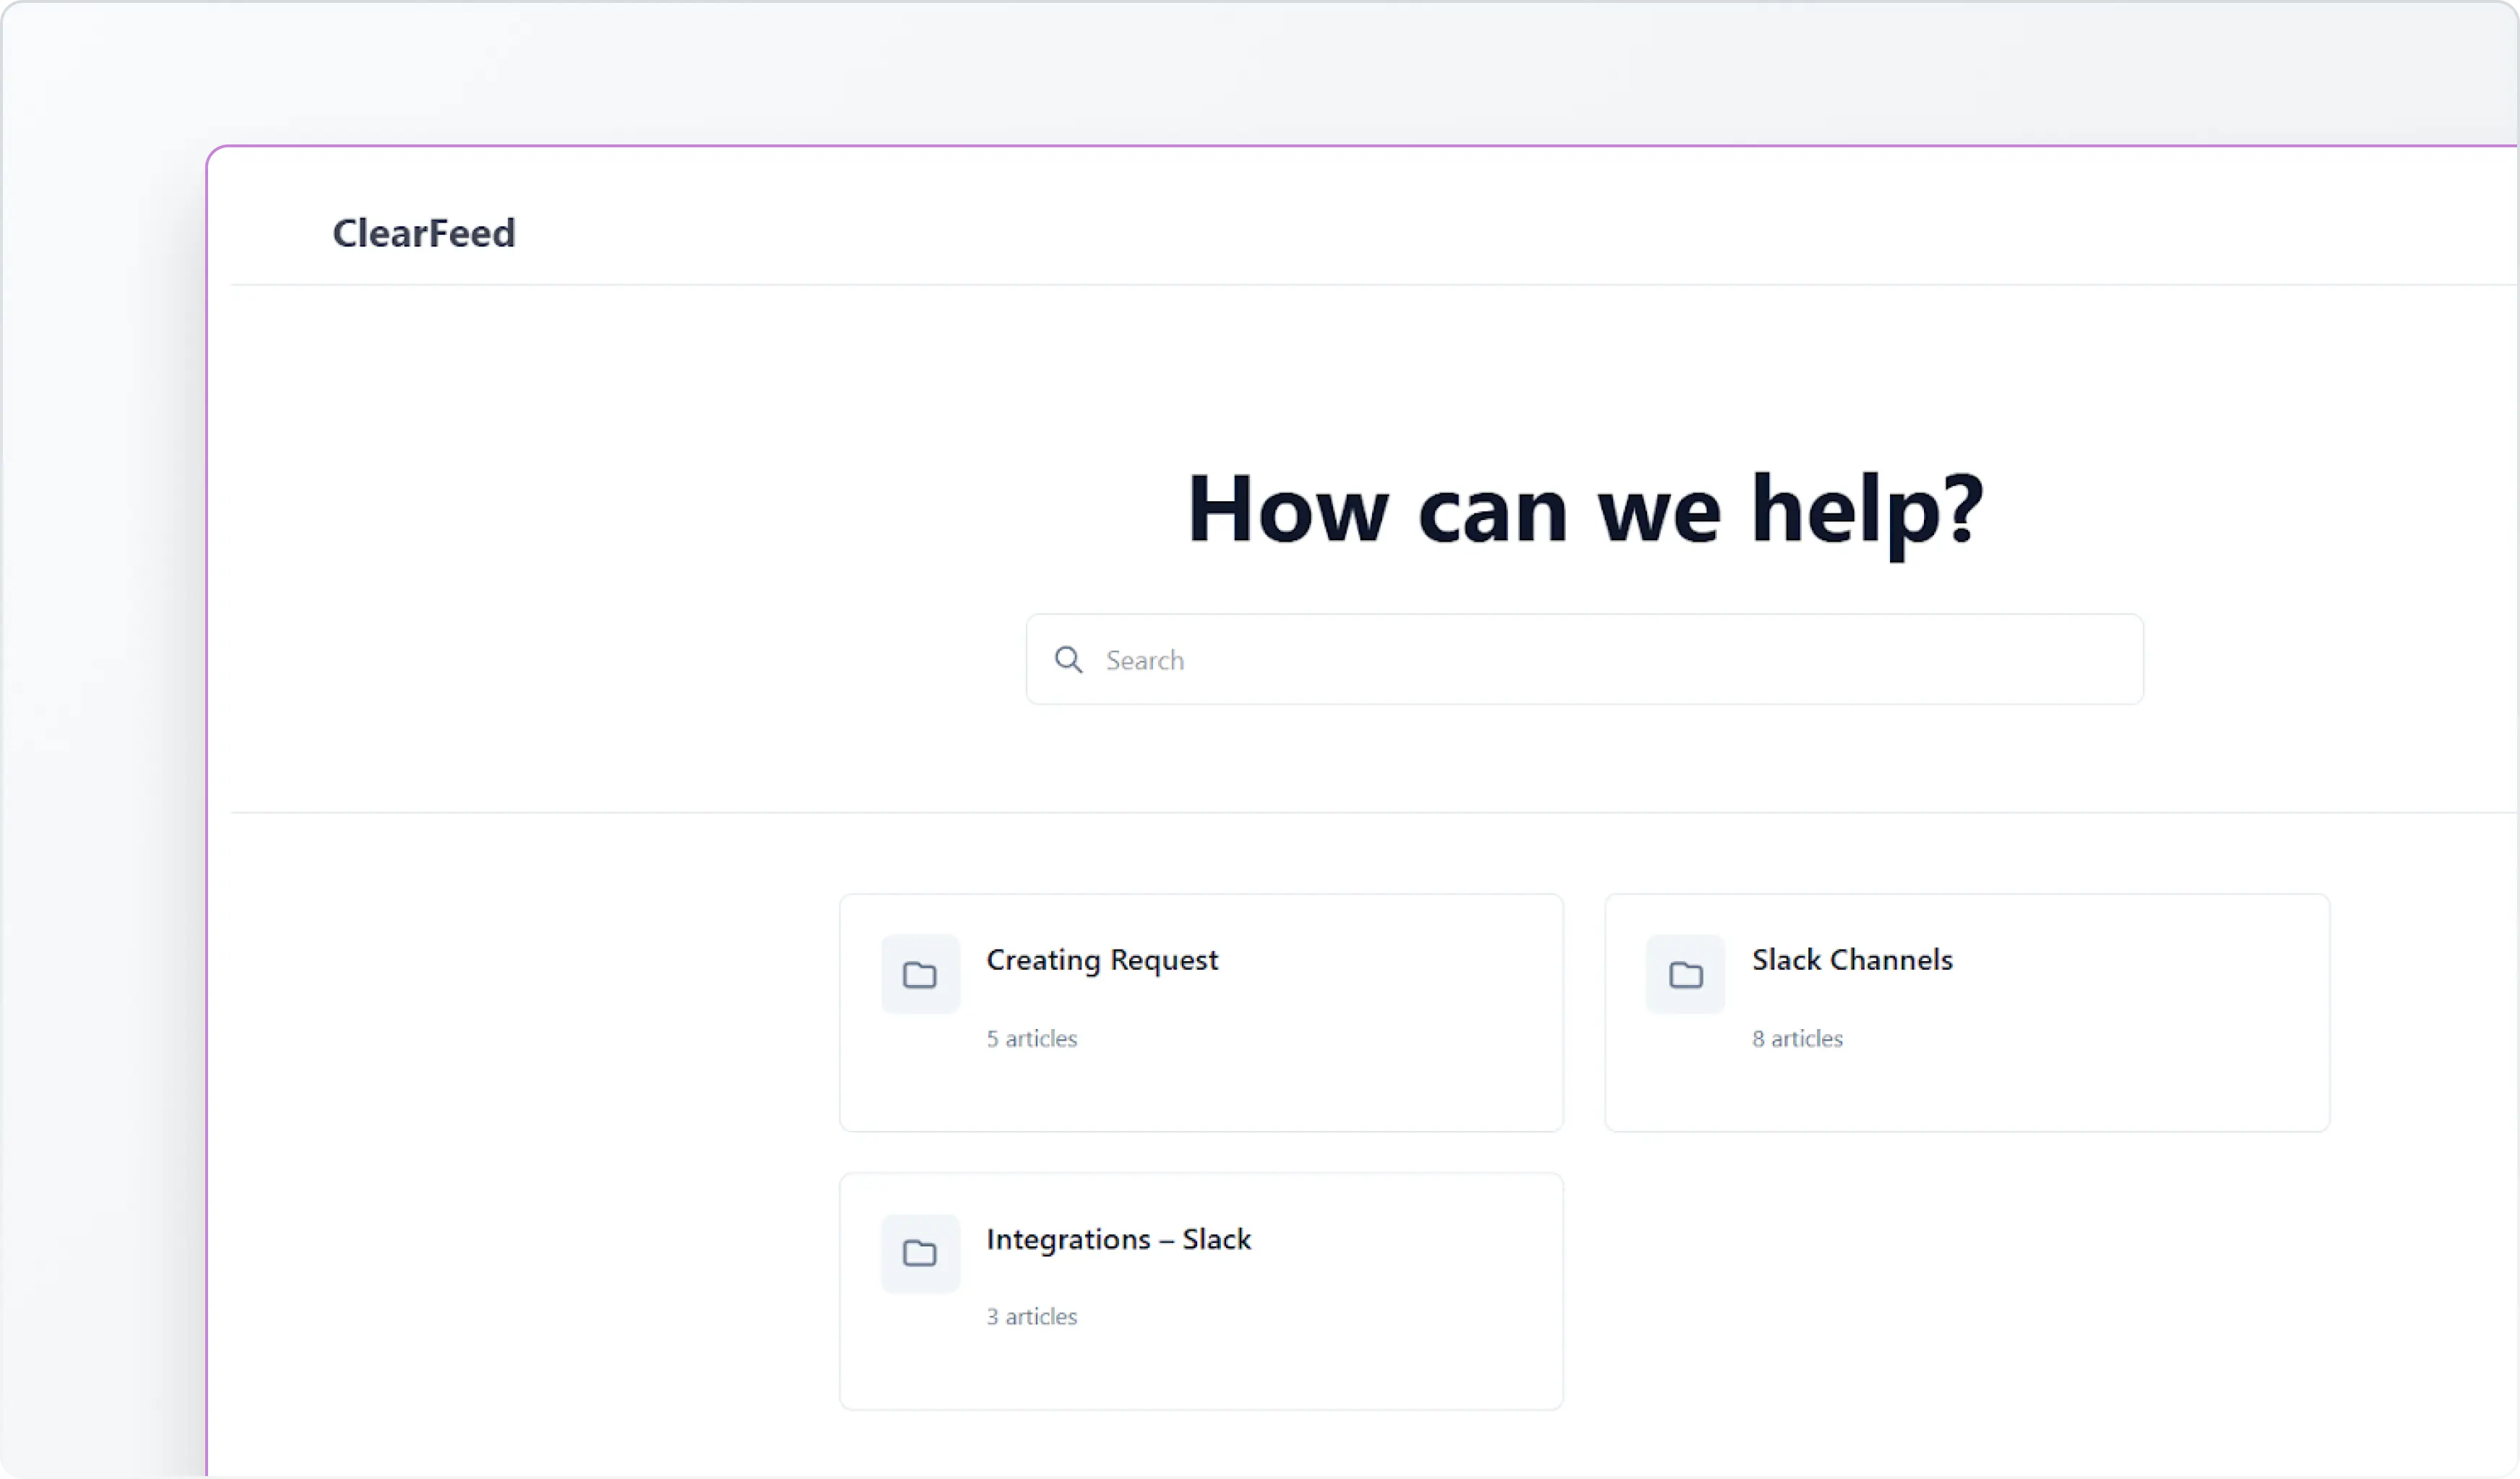Image resolution: width=2520 pixels, height=1479 pixels.
Task: Open the Slack Channels category
Action: click(x=1966, y=1012)
